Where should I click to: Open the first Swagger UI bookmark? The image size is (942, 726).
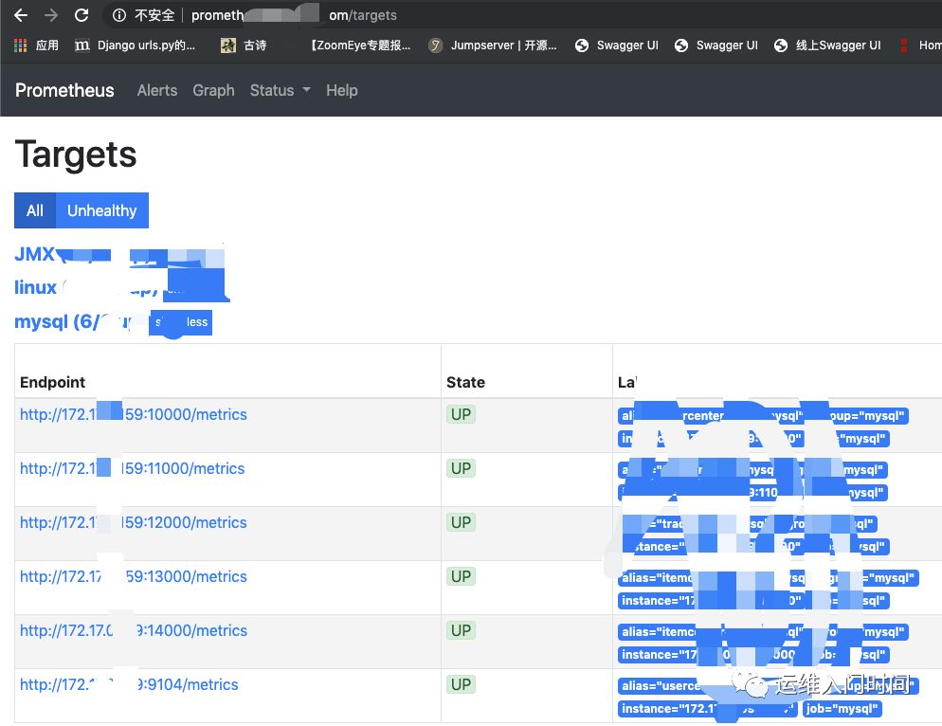617,45
